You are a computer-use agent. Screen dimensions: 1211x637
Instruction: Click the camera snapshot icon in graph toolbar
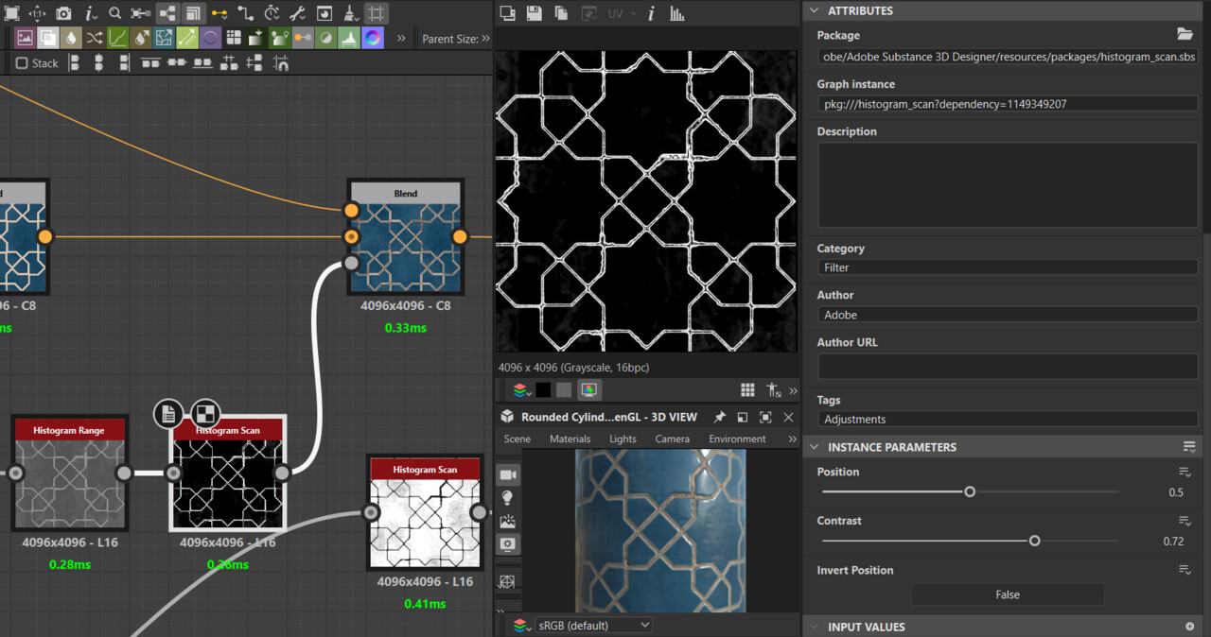pos(63,13)
